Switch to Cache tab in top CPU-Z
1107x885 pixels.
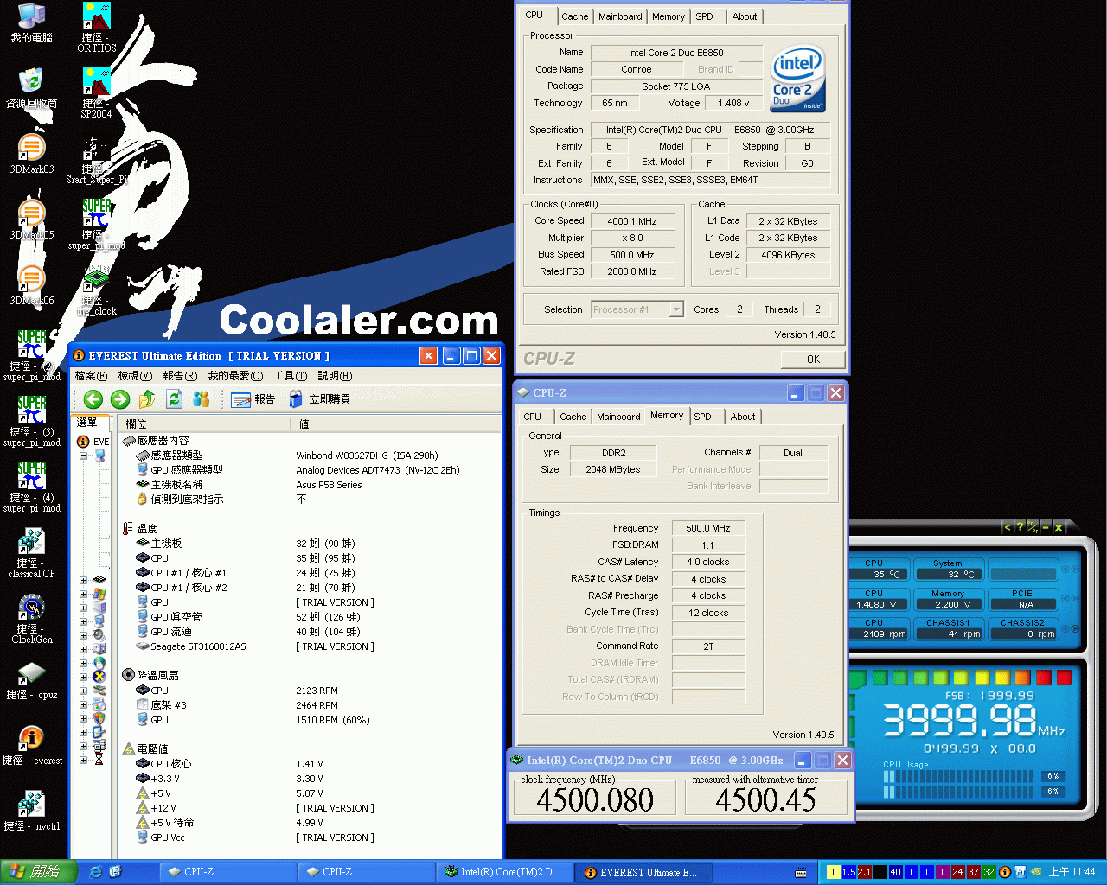tap(574, 16)
